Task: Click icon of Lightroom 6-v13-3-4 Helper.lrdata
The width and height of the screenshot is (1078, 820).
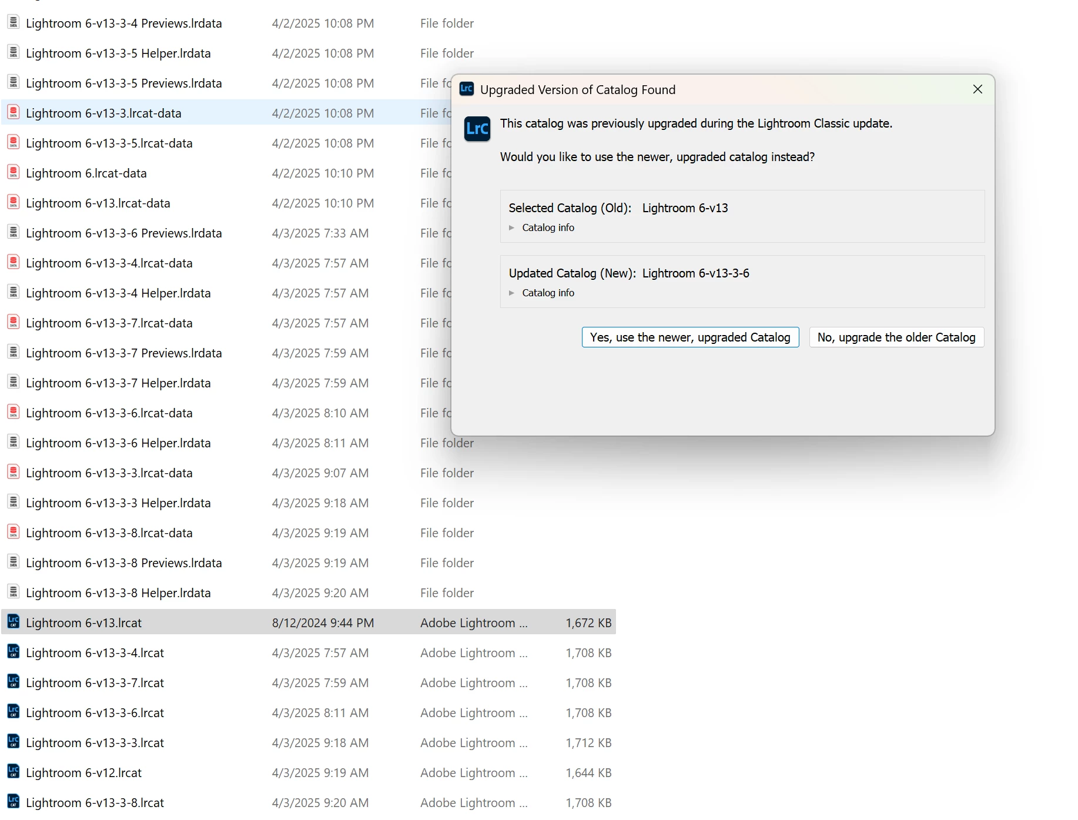Action: pyautogui.click(x=14, y=292)
